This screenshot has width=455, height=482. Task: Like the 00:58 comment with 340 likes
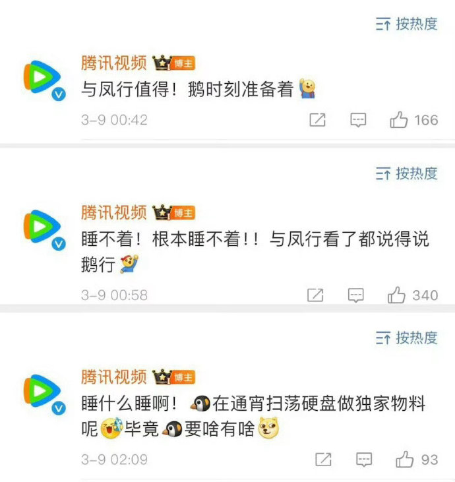(x=396, y=295)
